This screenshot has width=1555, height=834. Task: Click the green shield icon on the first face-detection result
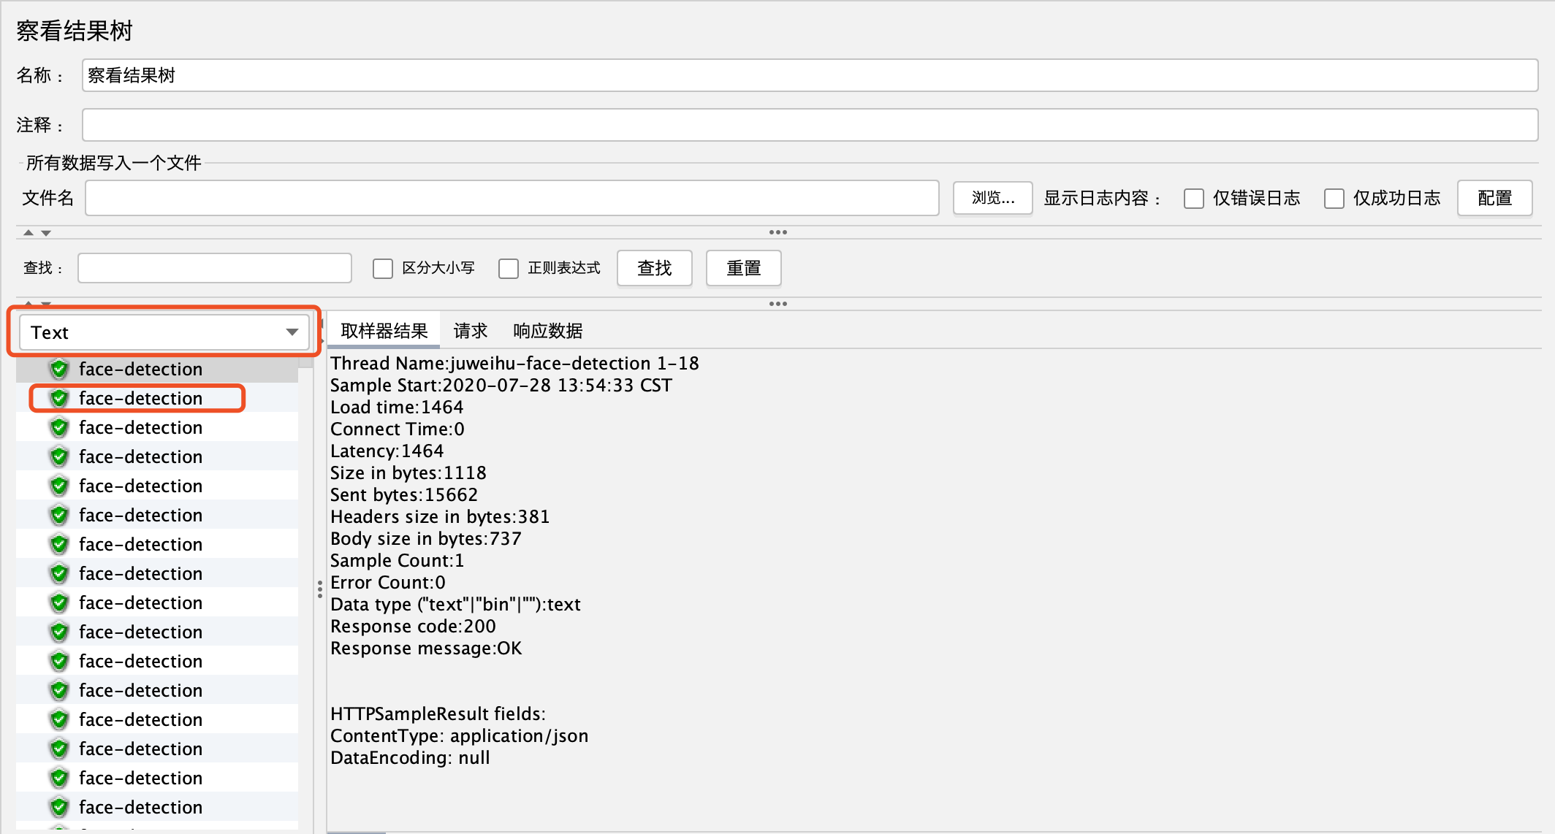pos(59,369)
